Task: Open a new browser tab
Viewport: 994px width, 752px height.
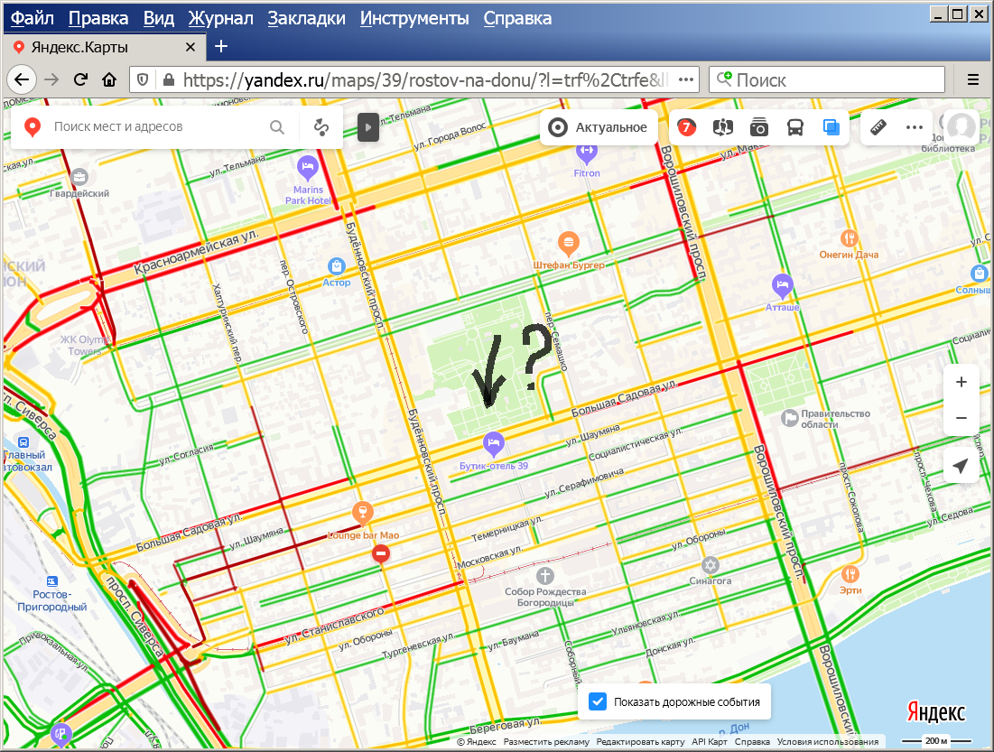Action: click(x=220, y=46)
